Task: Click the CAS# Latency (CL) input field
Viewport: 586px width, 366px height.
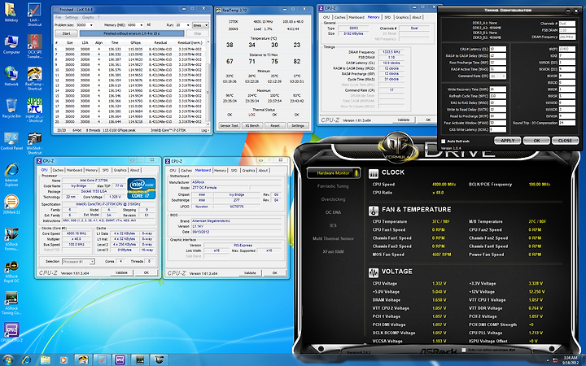Action: [498, 49]
